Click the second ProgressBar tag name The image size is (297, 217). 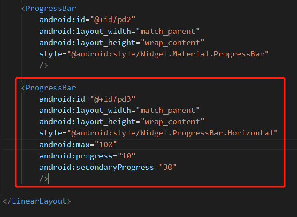[50, 88]
